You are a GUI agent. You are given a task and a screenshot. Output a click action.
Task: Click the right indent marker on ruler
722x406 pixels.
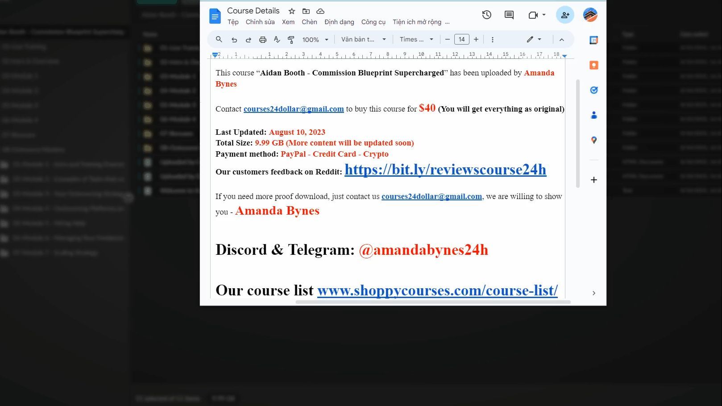tap(564, 56)
